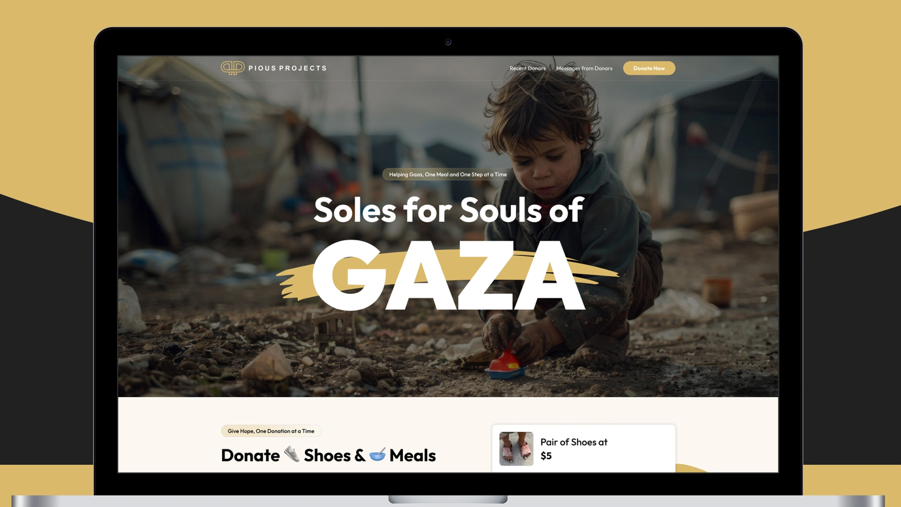Click the child's face in hero image
This screenshot has width=901, height=507.
[x=550, y=162]
